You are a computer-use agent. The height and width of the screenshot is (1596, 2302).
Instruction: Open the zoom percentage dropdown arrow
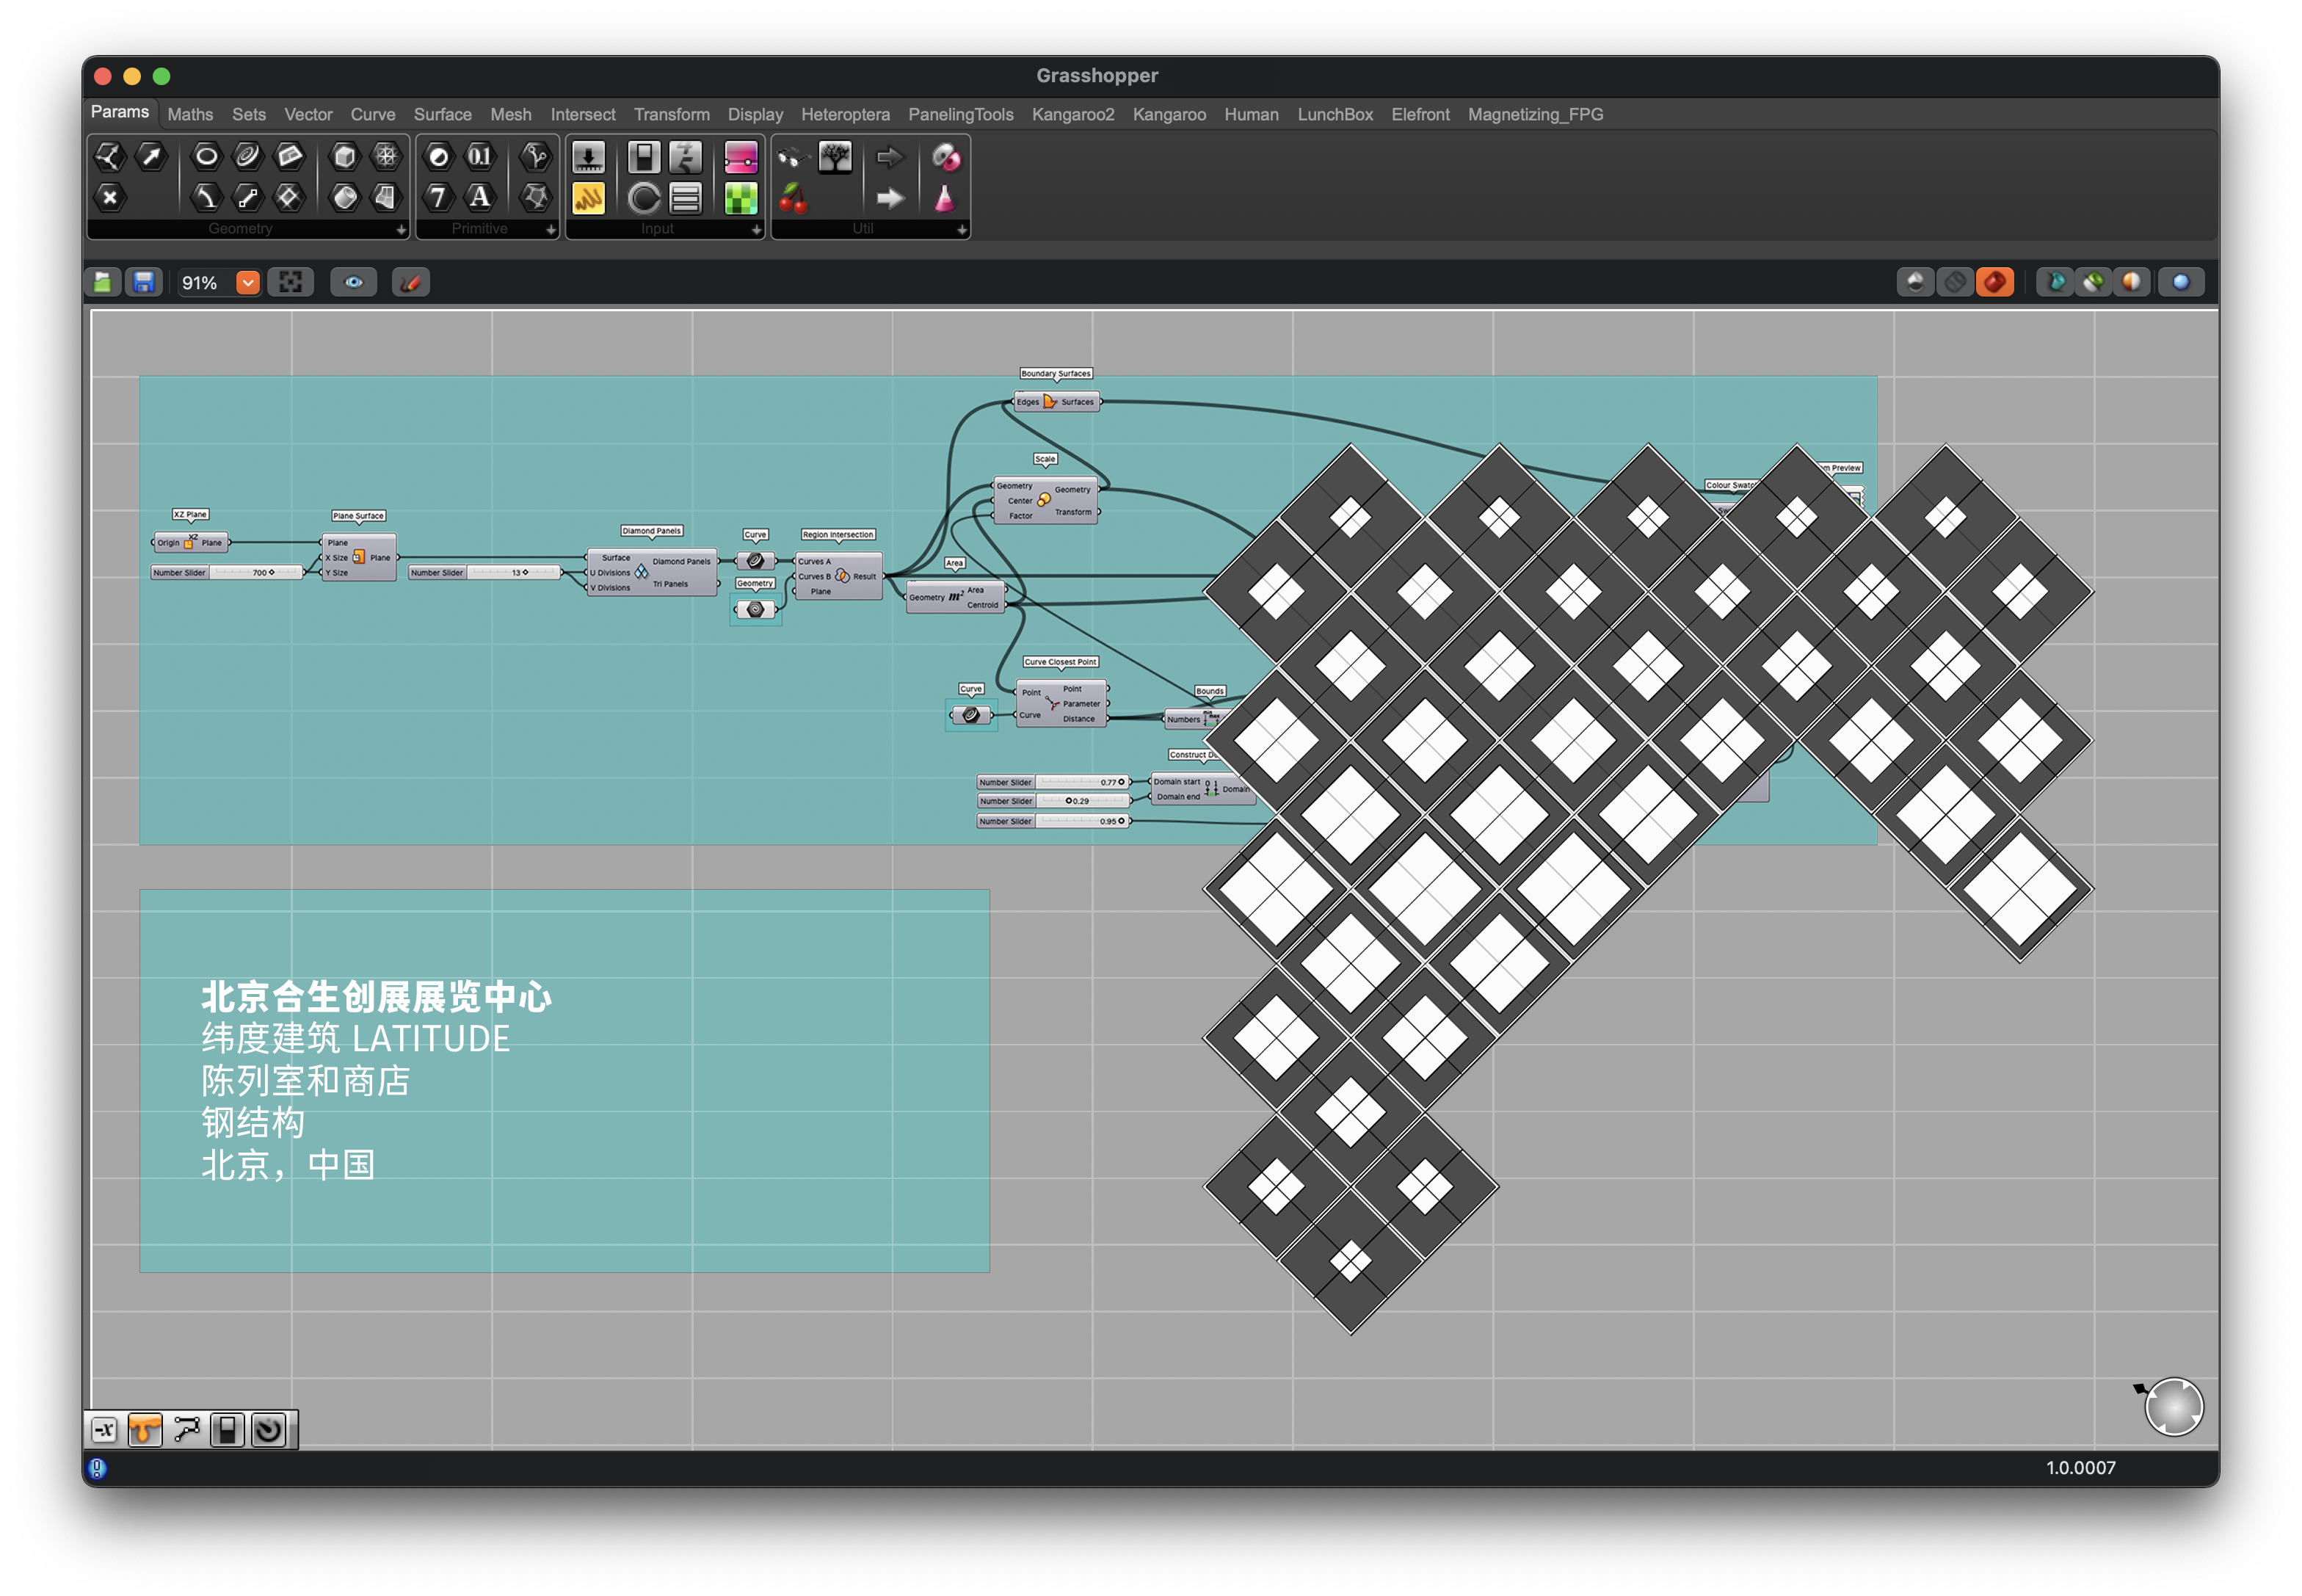pos(247,283)
